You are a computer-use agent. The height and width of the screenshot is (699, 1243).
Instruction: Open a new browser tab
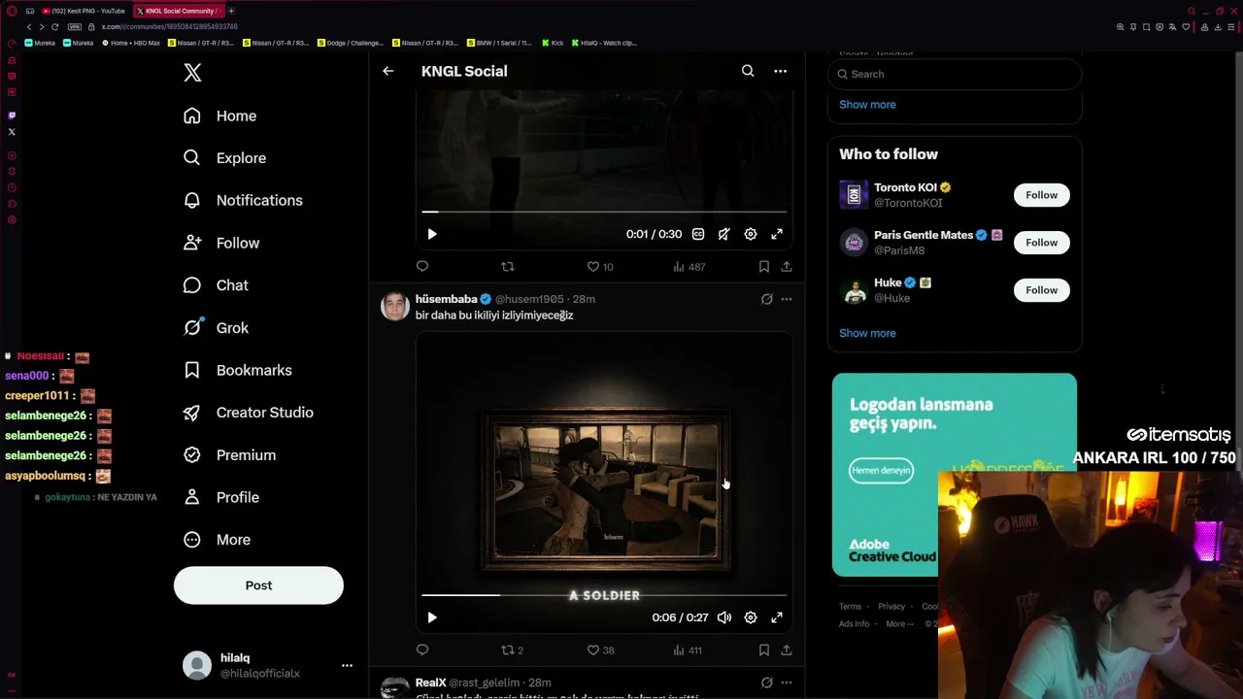(x=231, y=11)
